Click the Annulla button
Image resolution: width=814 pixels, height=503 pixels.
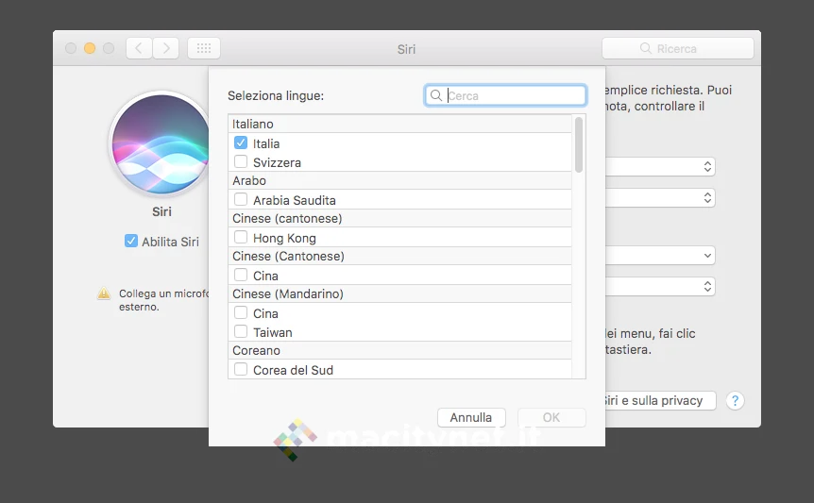tap(471, 417)
